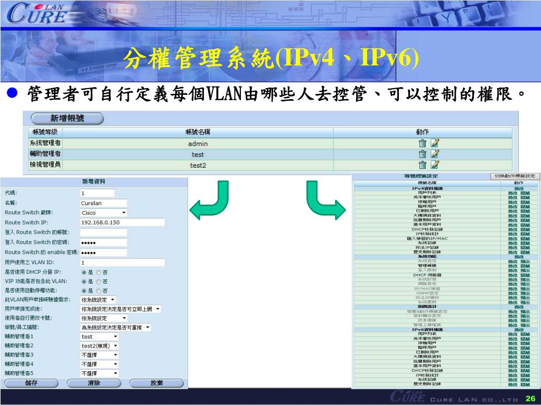Click 修改 link for 匯入學習的IP/MAC row

[x=512, y=239]
